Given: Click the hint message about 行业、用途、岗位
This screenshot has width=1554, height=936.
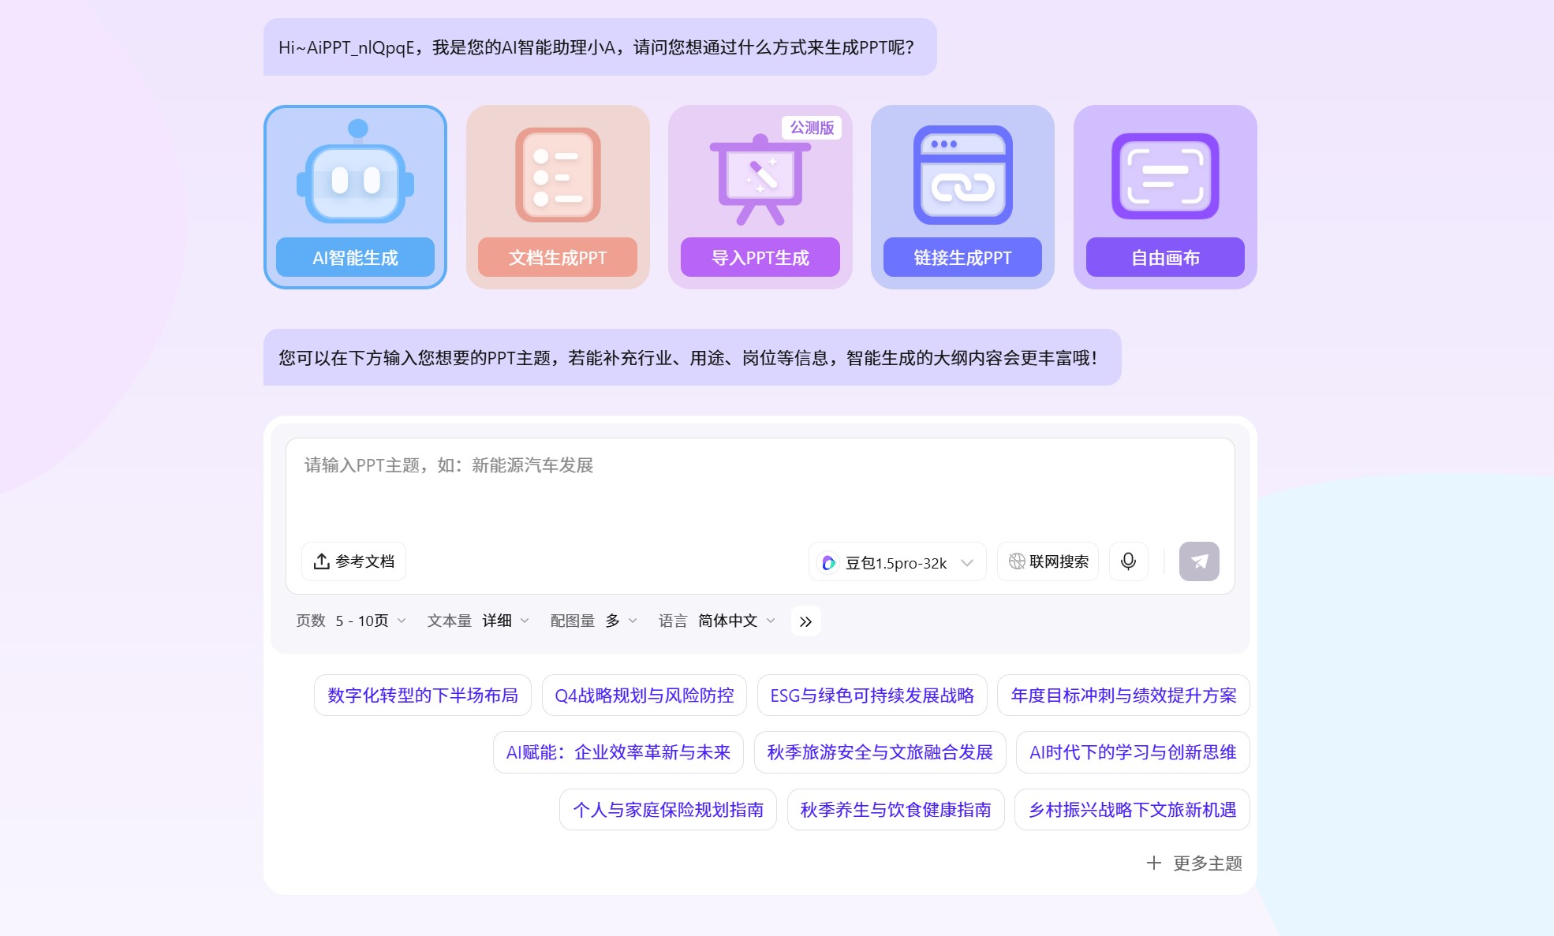Looking at the screenshot, I should [x=692, y=357].
